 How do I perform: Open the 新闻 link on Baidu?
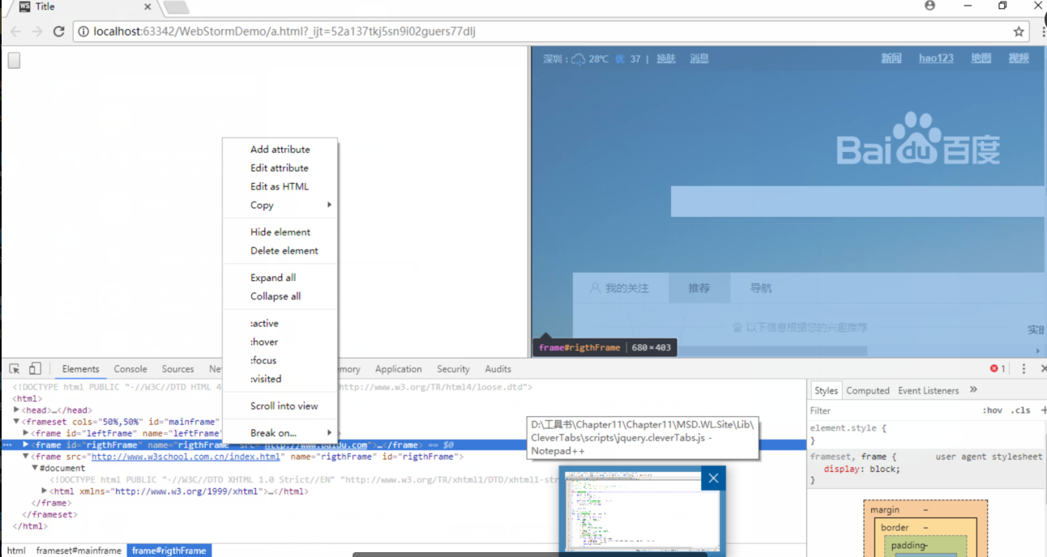coord(891,58)
